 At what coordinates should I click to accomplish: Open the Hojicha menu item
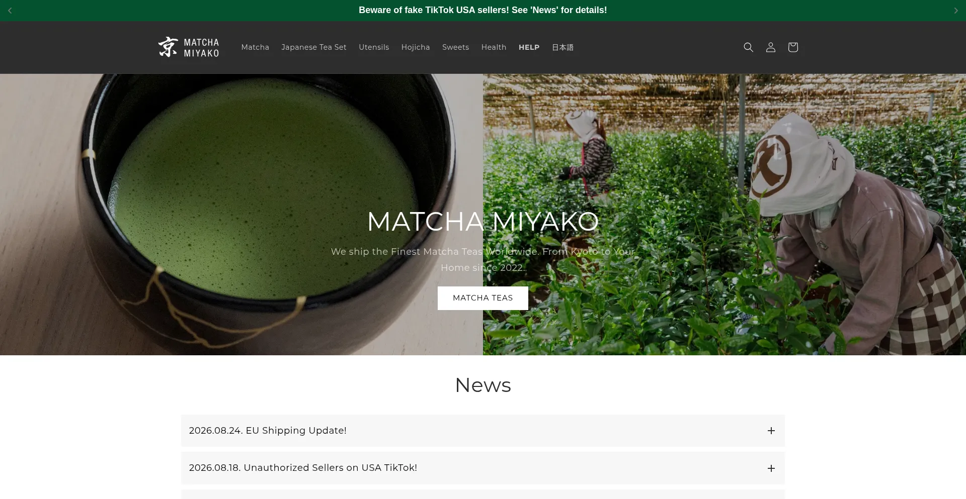pyautogui.click(x=416, y=47)
